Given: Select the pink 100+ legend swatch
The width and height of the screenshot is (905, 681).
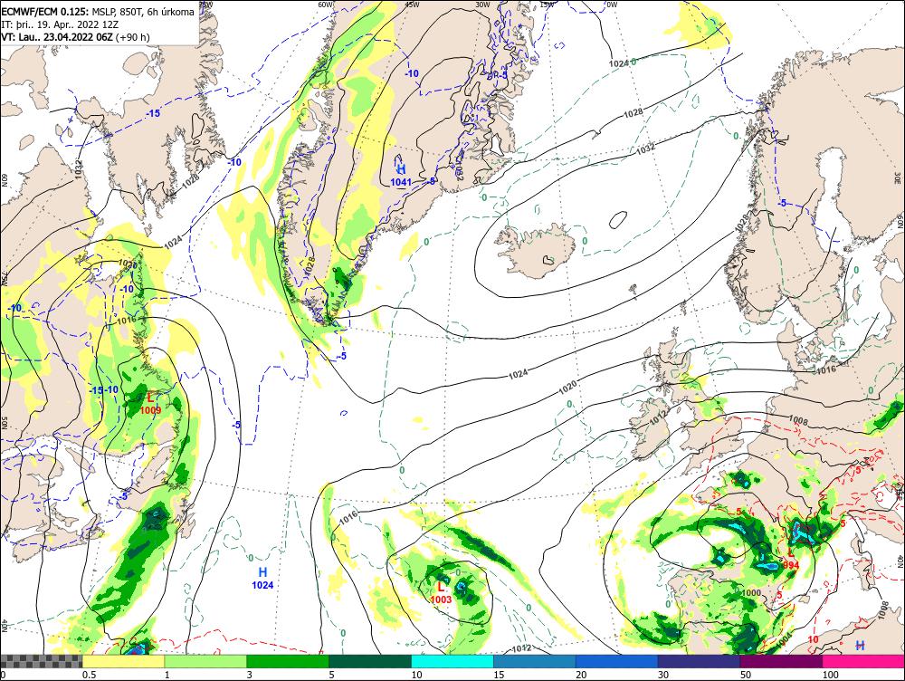Looking at the screenshot, I should click(x=863, y=661).
